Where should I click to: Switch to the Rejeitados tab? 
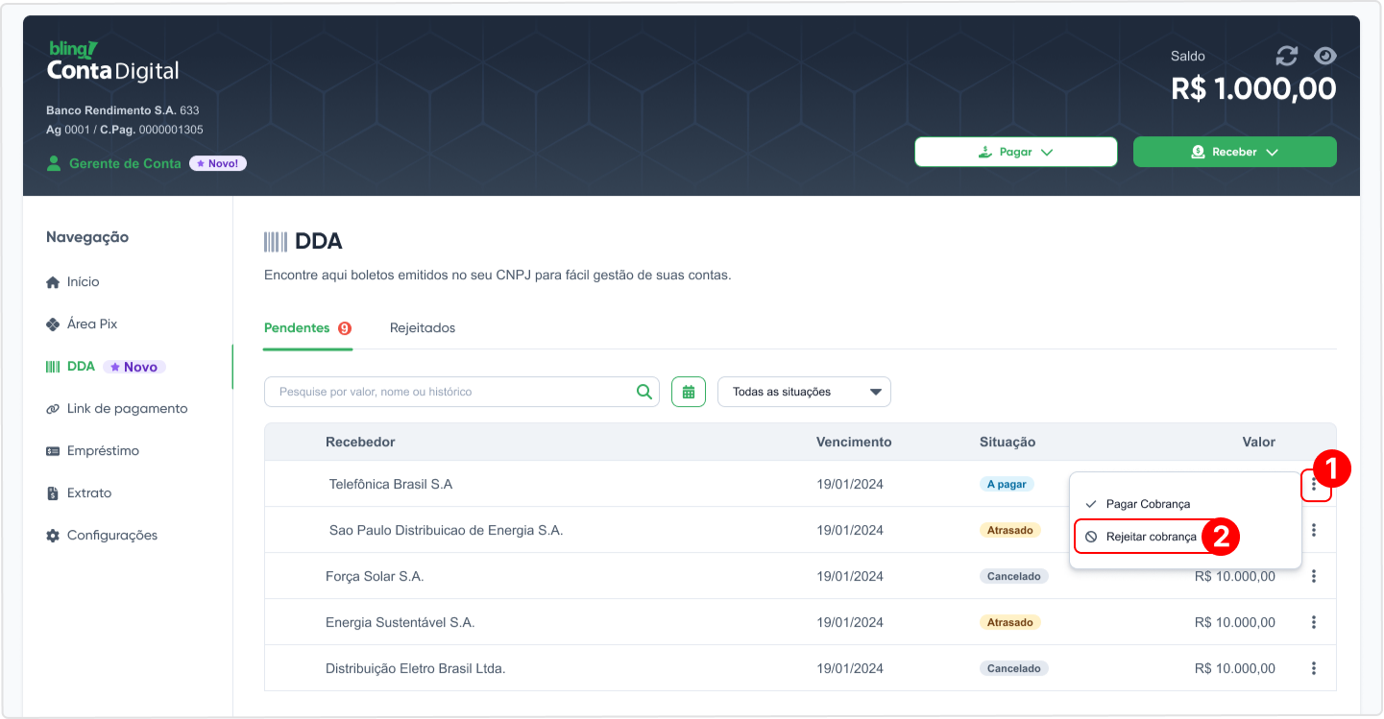(x=423, y=327)
